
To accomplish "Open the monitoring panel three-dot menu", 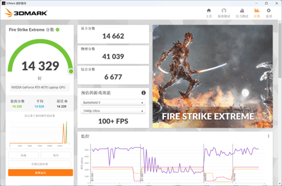I will click(x=268, y=136).
